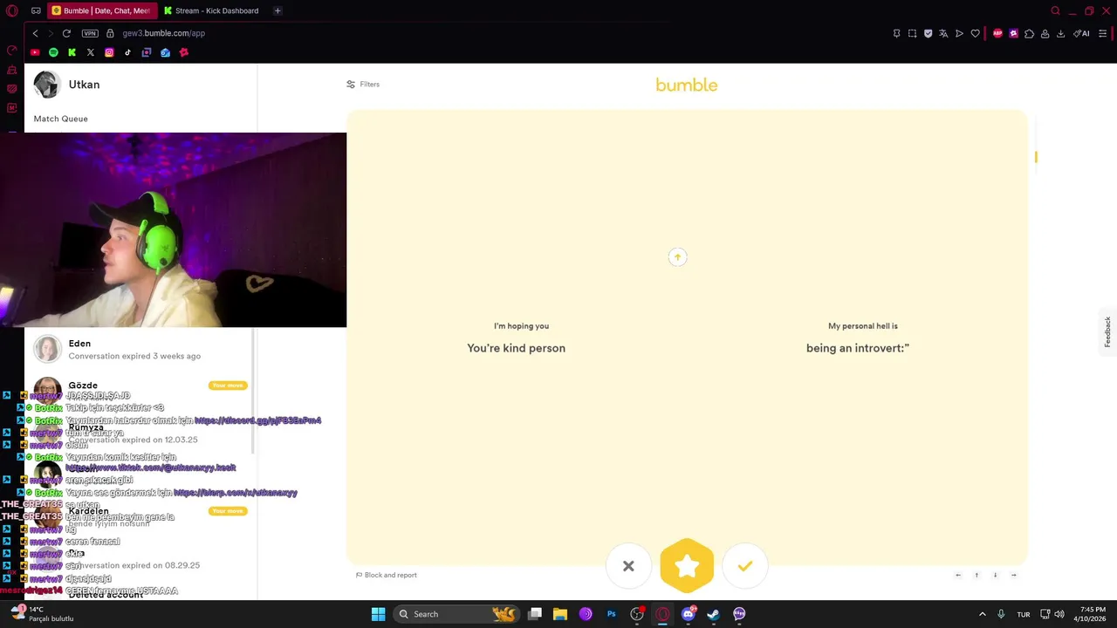This screenshot has height=628, width=1117.
Task: SuperSwipe with the yellow star button
Action: tap(687, 566)
